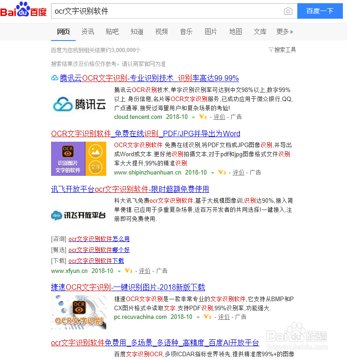Expand dropdown arrow next to pc.recuvachina.com
Screen dimensions: 347x359
click(x=198, y=318)
